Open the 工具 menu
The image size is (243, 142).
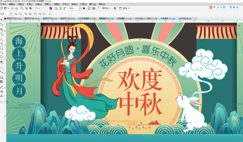[x=83, y=4]
